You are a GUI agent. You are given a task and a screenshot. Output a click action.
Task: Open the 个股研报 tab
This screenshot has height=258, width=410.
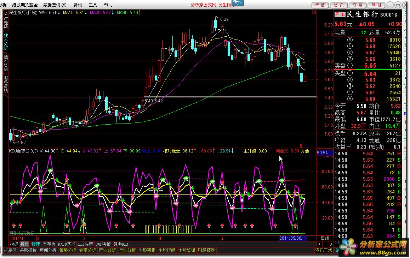147,250
